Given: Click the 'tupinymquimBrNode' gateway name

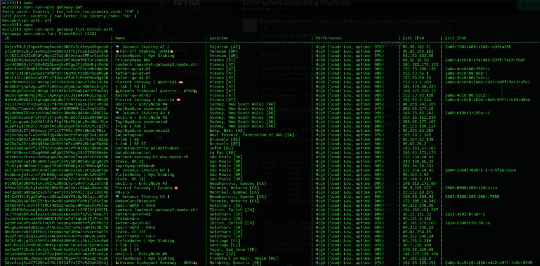Looking at the screenshot, I should tap(135, 166).
